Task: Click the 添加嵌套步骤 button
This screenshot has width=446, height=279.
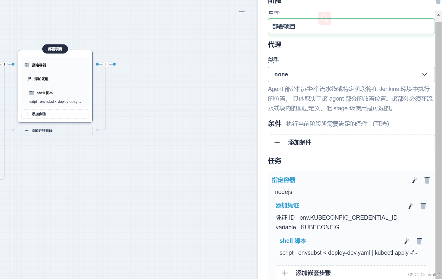Action: [x=351, y=273]
